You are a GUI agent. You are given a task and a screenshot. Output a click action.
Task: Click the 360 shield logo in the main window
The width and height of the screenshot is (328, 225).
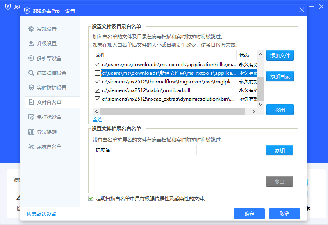point(8,7)
